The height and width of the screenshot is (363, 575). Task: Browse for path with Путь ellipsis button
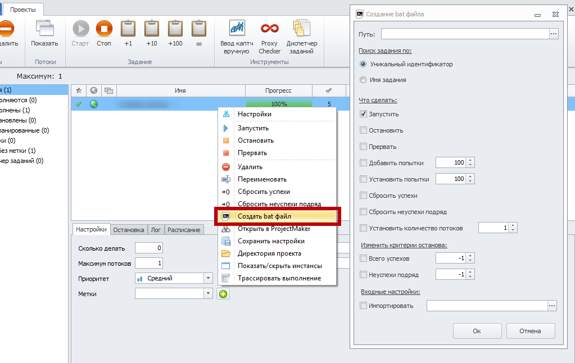pos(554,34)
